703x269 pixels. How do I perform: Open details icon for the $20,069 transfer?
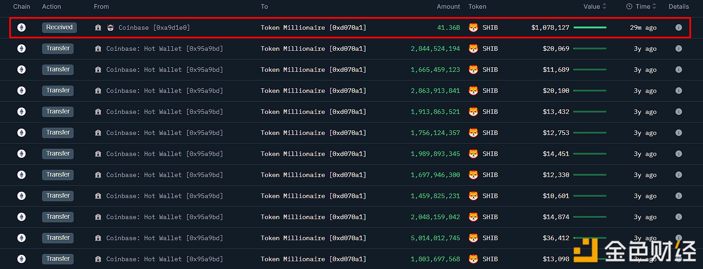pos(678,48)
